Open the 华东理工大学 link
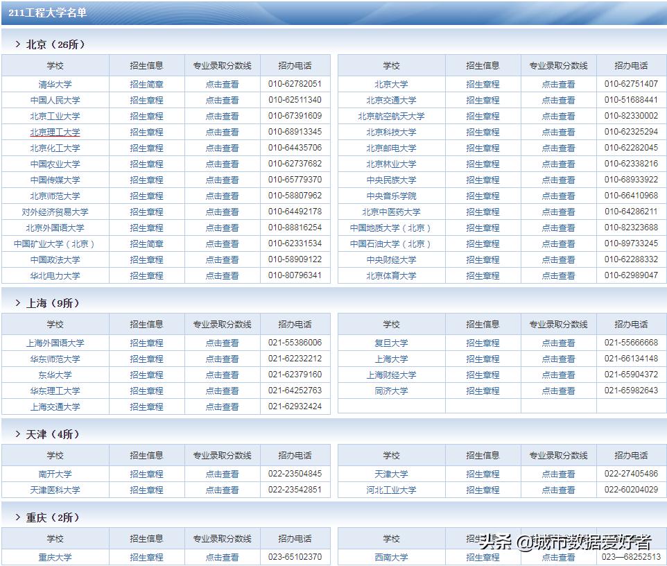 pos(55,391)
